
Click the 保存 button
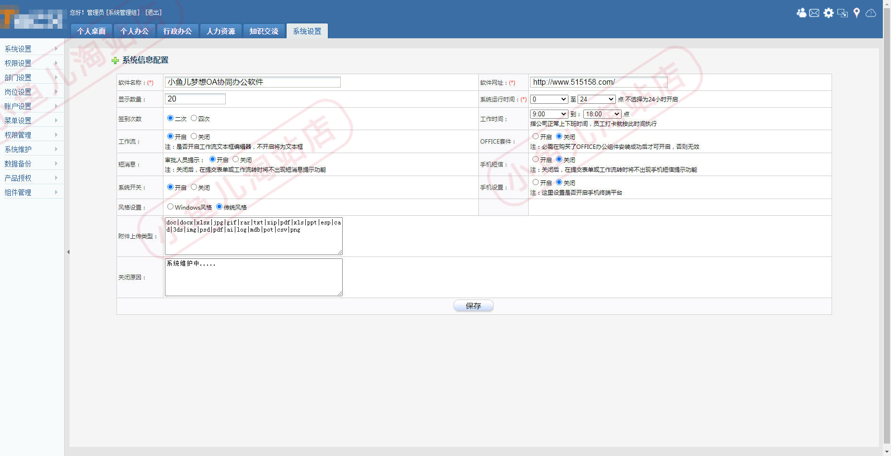click(474, 306)
